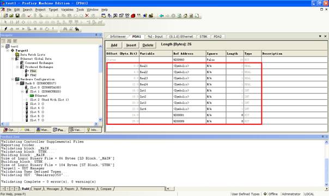
Task: Open the Compare tab in Feedback Zone
Action: 106,189
